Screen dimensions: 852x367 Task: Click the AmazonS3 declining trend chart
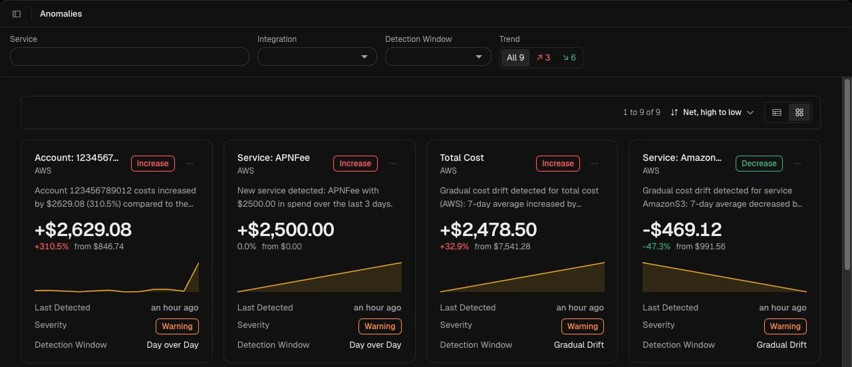point(724,277)
